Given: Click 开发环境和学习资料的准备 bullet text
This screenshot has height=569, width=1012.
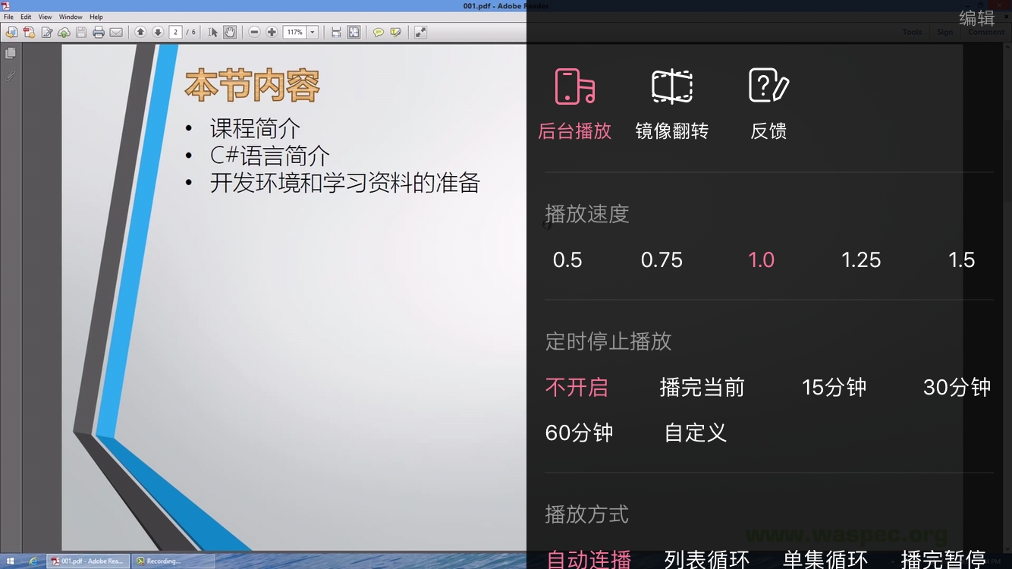Looking at the screenshot, I should pyautogui.click(x=345, y=184).
